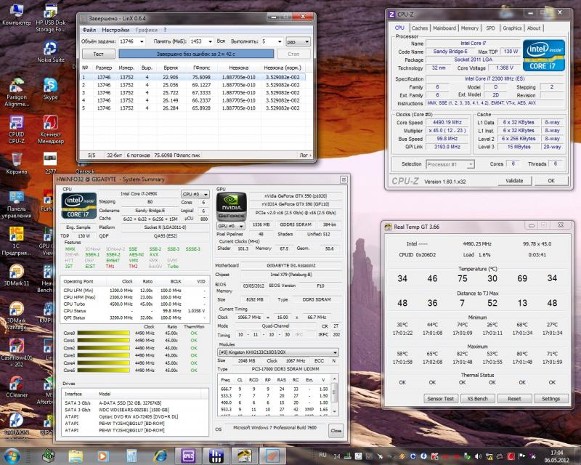Open the CPU #0 selector in HWiNFO32
Image resolution: width=581 pixels, height=465 pixels.
pos(195,194)
